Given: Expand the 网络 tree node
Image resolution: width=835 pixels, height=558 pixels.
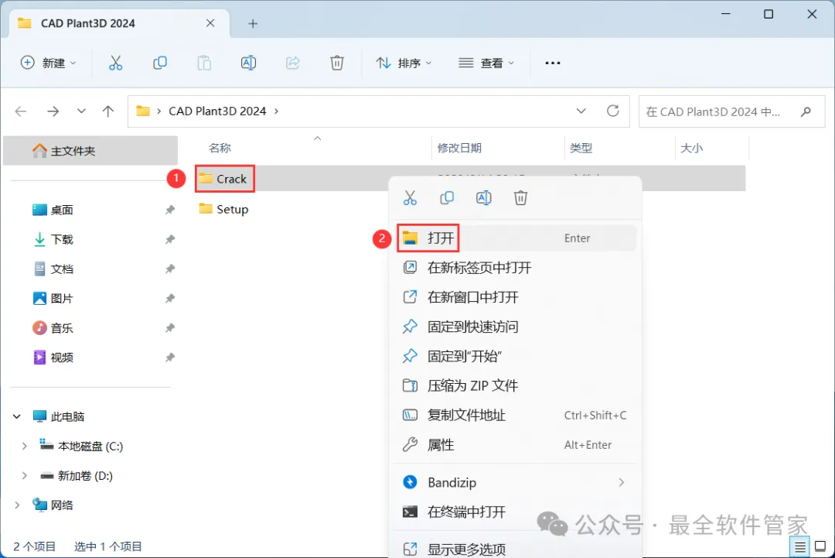Looking at the screenshot, I should pos(17,505).
